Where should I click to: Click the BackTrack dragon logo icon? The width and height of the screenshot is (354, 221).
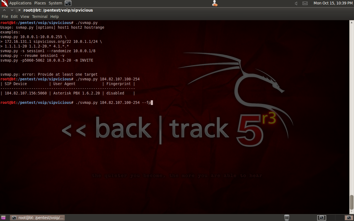tap(4, 3)
